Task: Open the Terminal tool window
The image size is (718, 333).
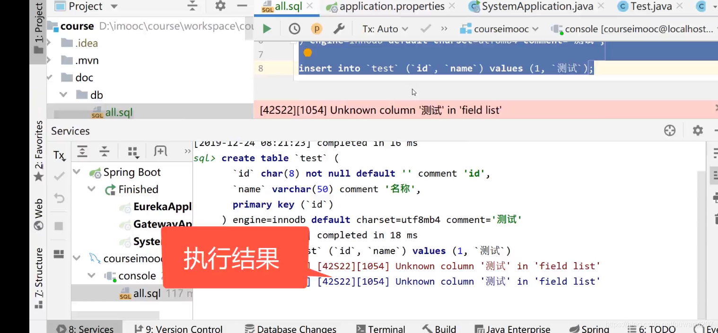Action: 380,329
